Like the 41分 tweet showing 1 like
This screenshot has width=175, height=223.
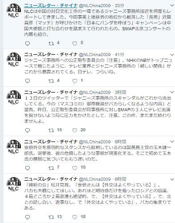75,81
